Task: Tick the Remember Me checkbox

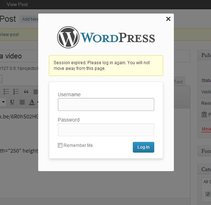Action: point(60,145)
